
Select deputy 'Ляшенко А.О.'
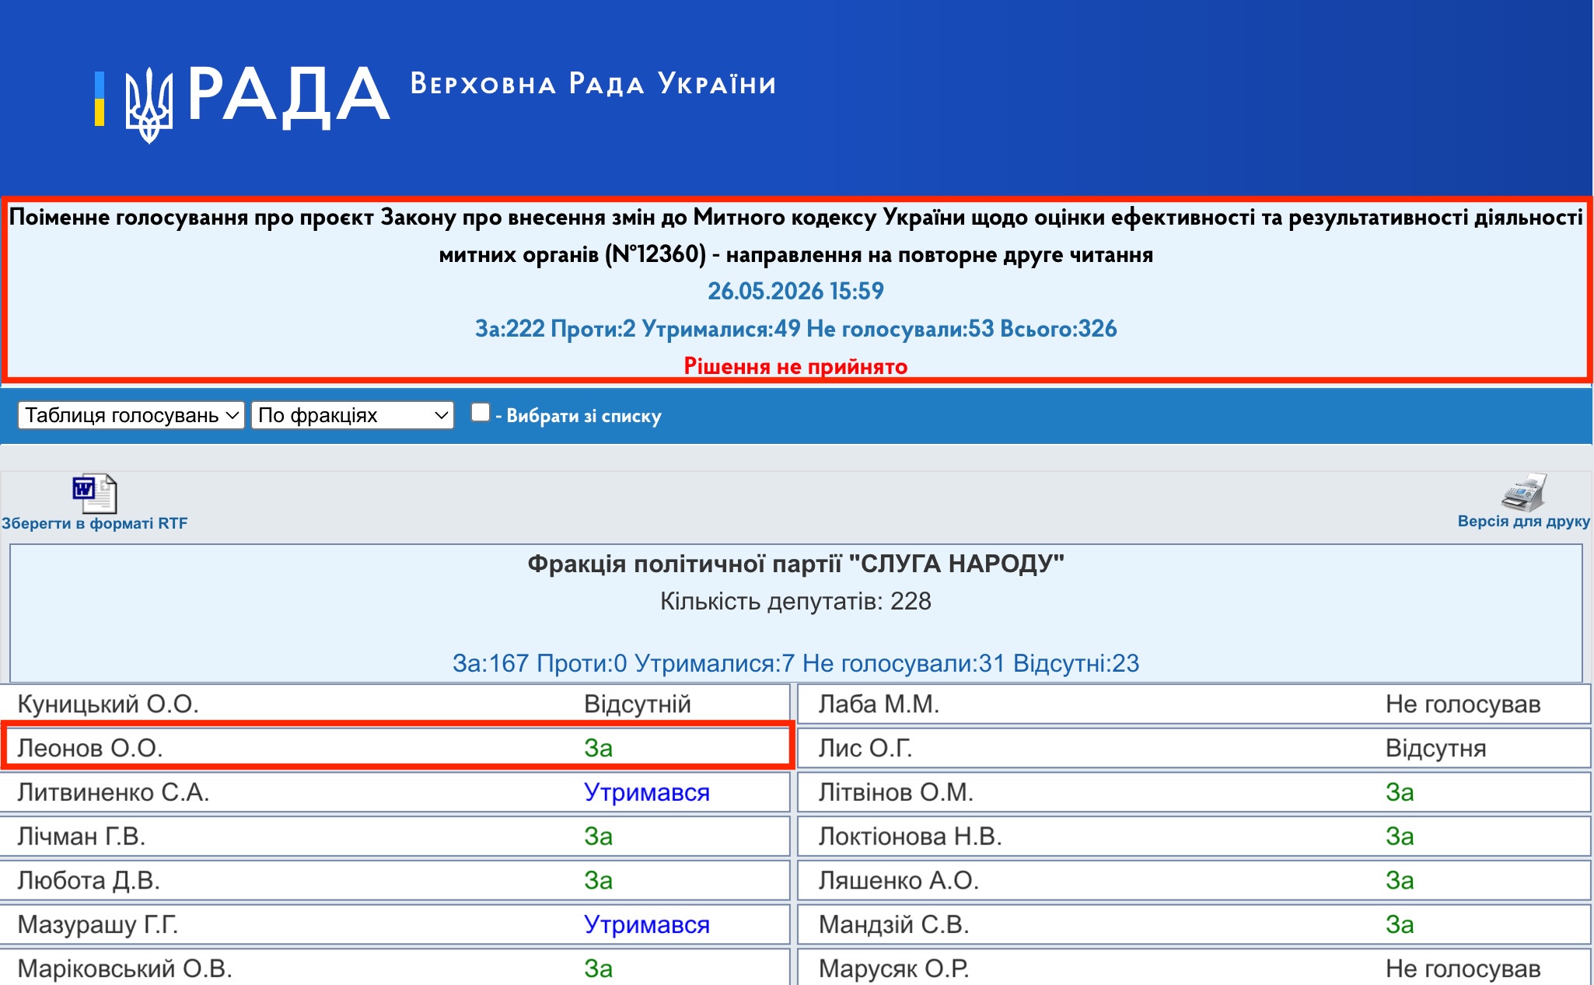pyautogui.click(x=898, y=881)
